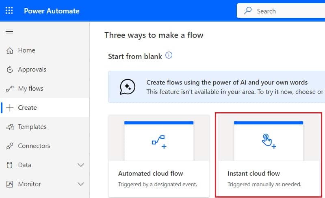Expand the Monitor chevron

click(x=81, y=184)
